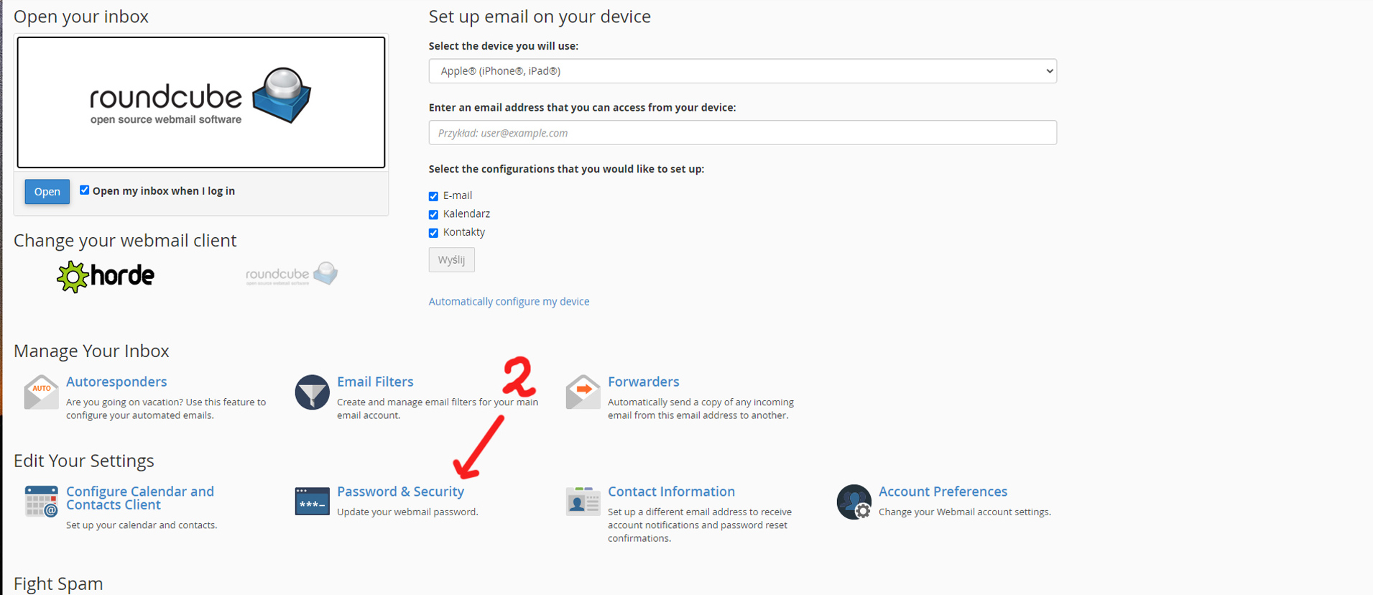Viewport: 1373px width, 595px height.
Task: Click the Forwarders envelope arrow icon
Action: pyautogui.click(x=583, y=392)
